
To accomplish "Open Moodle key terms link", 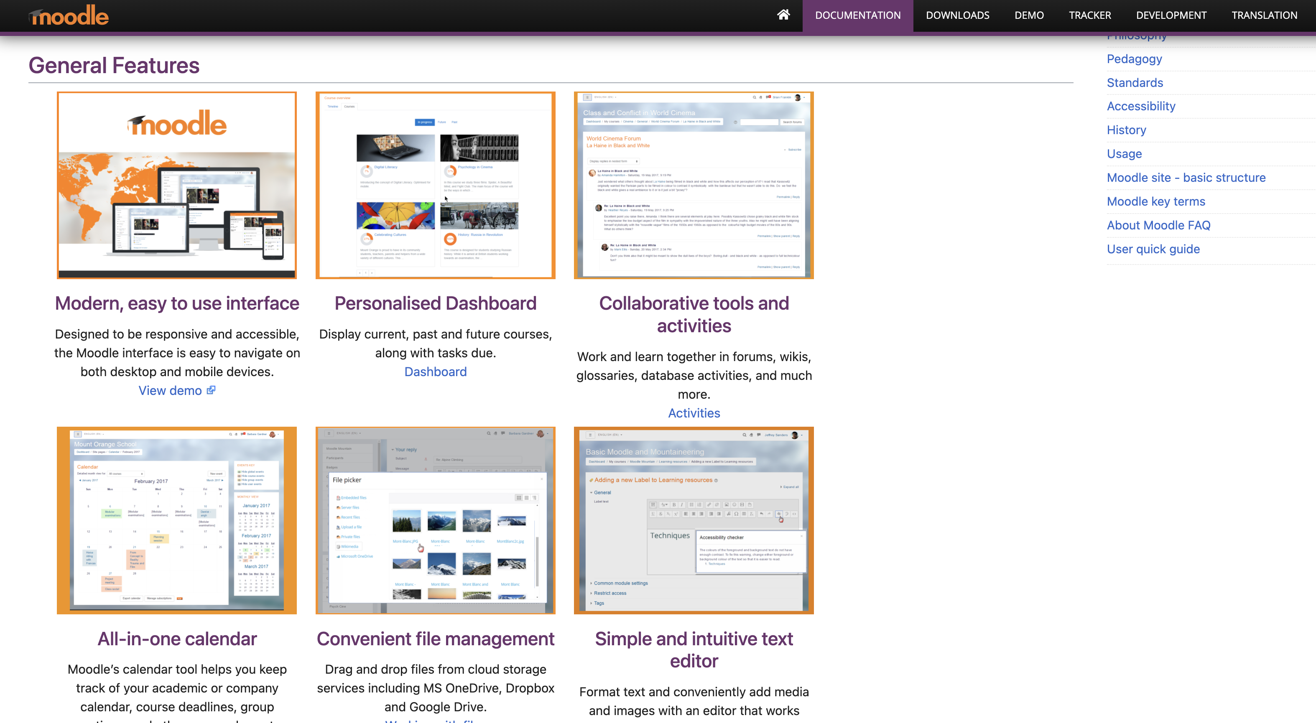I will (1155, 202).
